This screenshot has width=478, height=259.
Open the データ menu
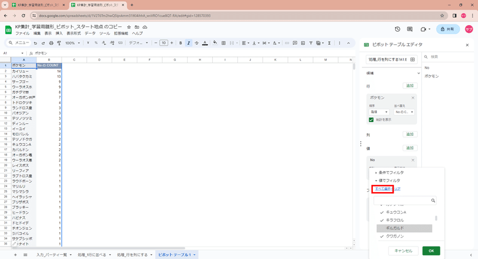(x=90, y=33)
